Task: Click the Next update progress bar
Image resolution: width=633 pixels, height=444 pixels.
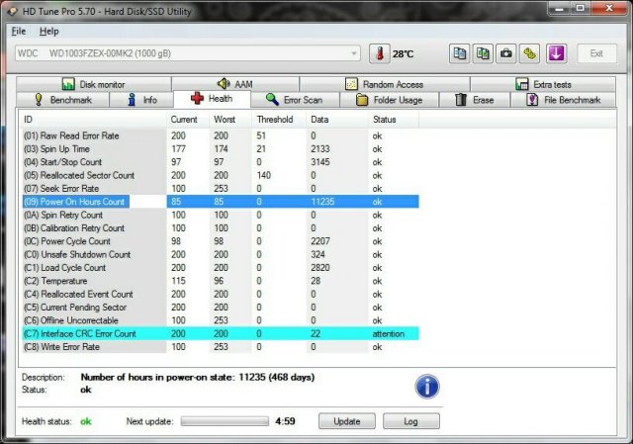Action: [x=226, y=421]
